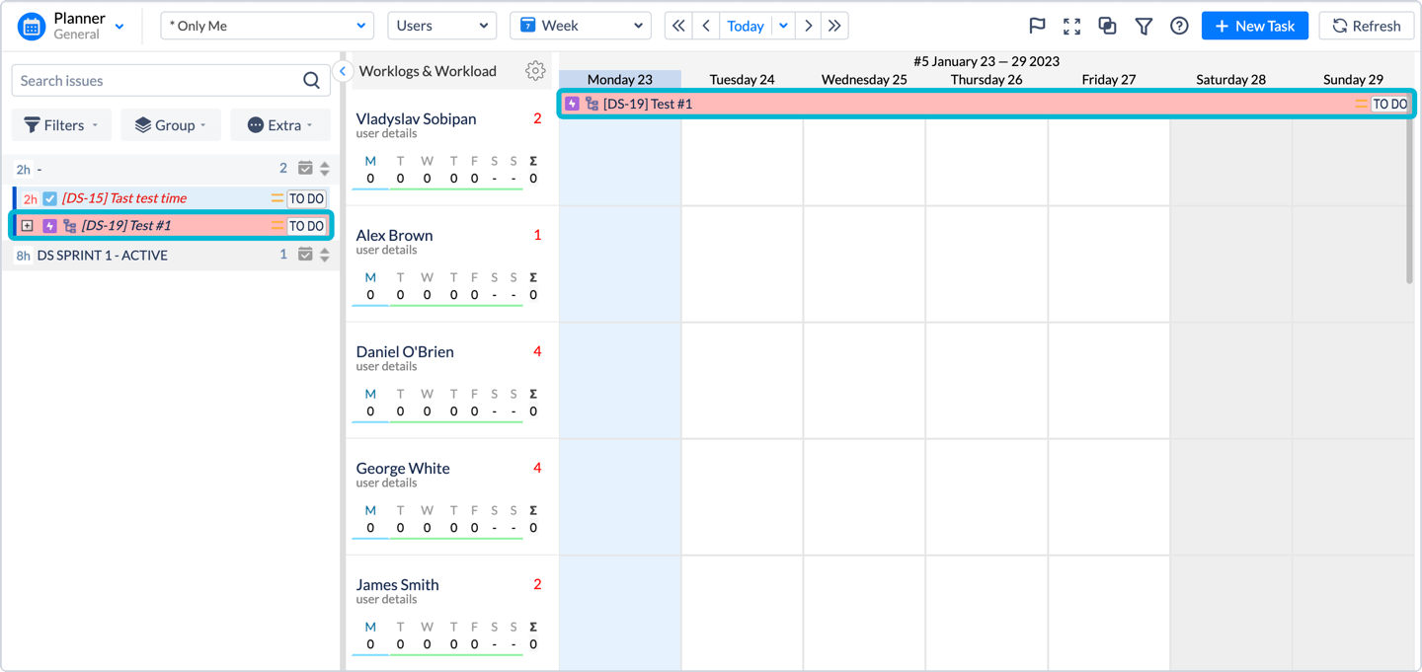Click the Search issues input field
Viewport: 1422px width, 672px height.
pyautogui.click(x=158, y=81)
